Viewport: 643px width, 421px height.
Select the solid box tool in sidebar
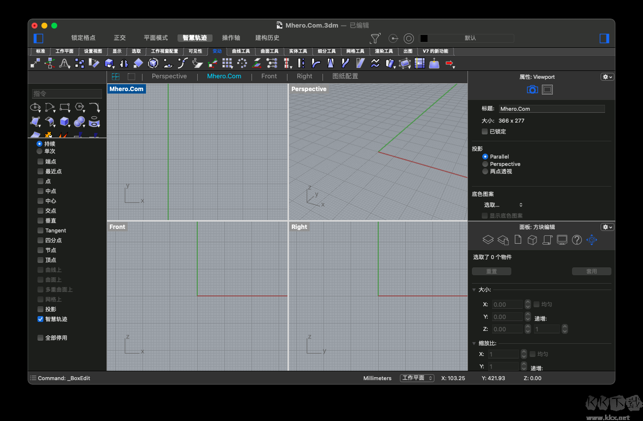click(65, 121)
